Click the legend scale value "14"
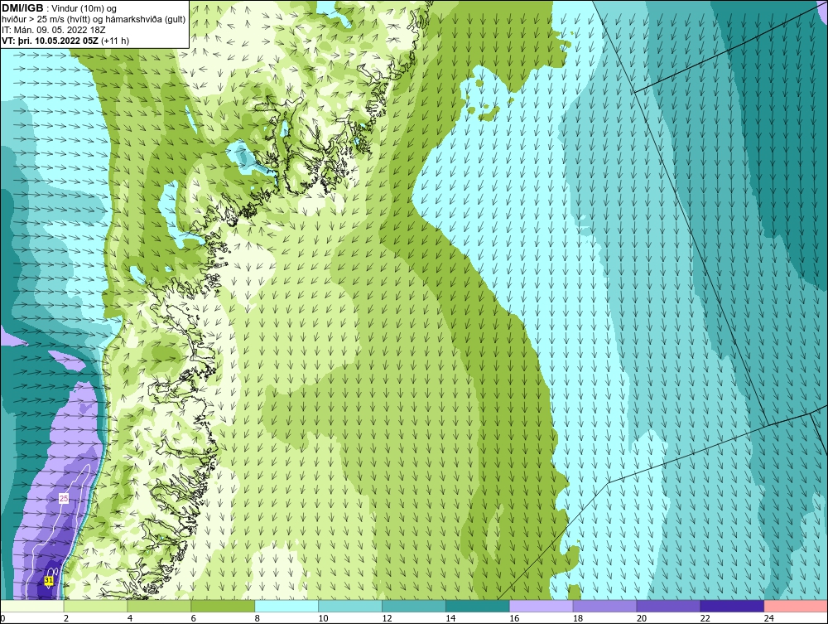 pyautogui.click(x=450, y=618)
